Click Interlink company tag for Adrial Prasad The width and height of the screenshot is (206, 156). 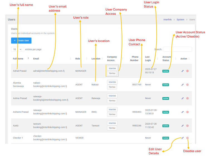click(112, 68)
